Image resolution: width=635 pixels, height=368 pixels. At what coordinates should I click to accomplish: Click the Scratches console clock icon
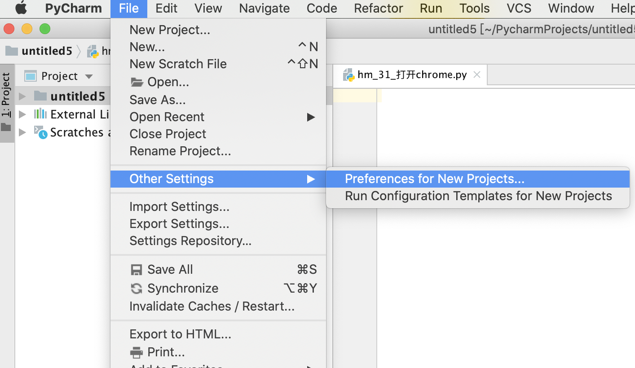[40, 132]
